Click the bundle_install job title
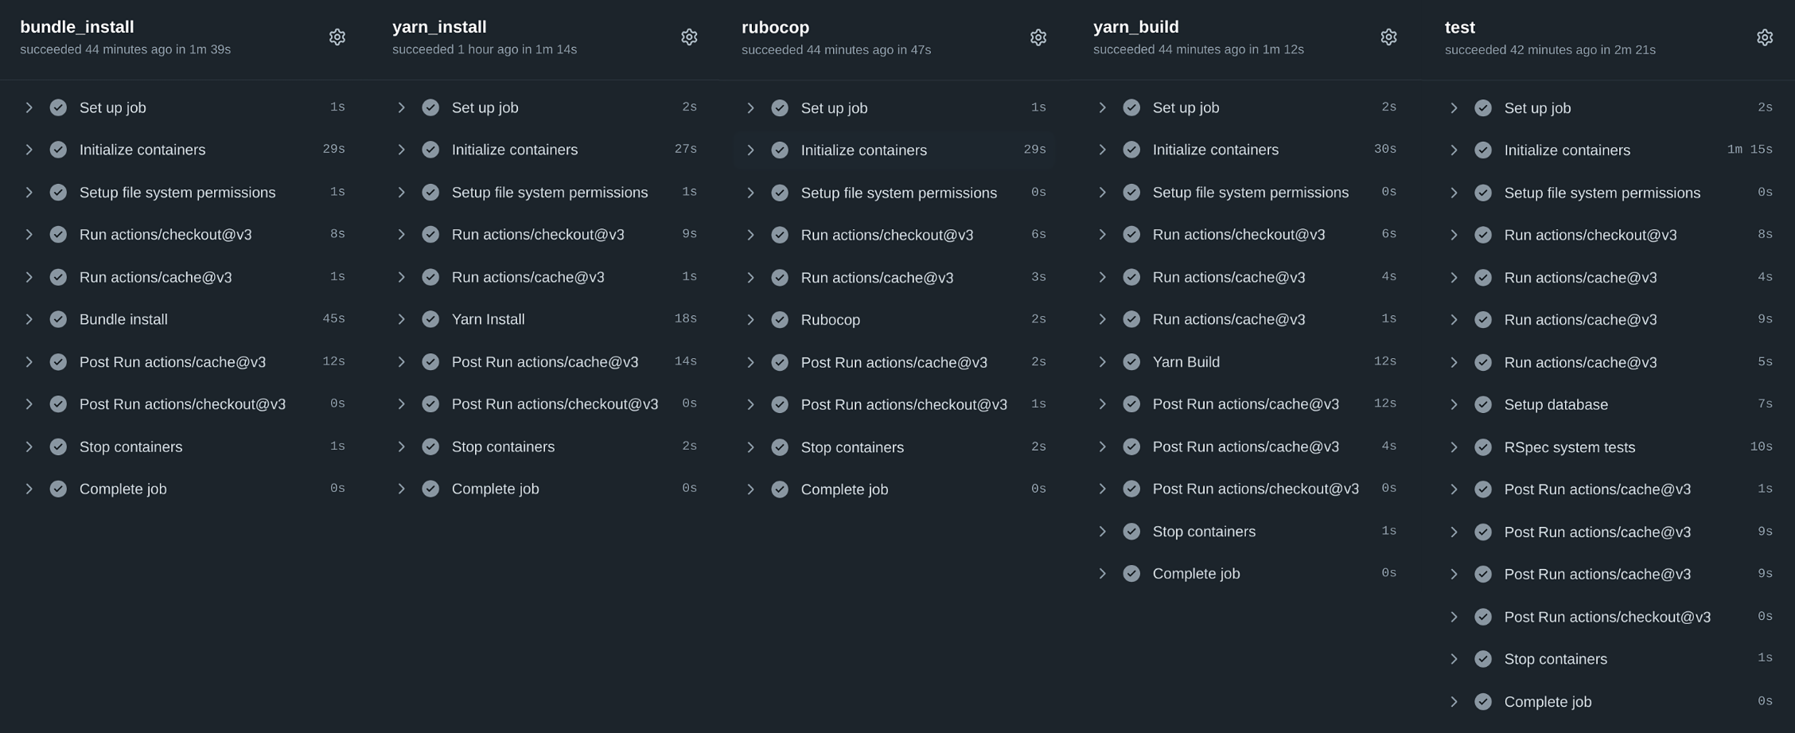Viewport: 1795px width, 733px height. pos(77,27)
